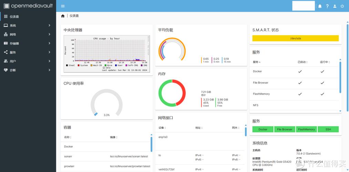
Task: Open 诊断 menu item
Action: coord(28,70)
